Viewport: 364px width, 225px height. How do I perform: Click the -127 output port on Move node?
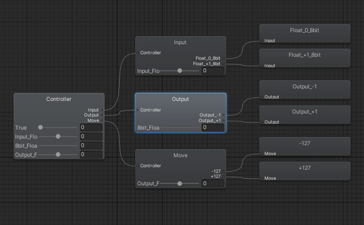point(224,171)
